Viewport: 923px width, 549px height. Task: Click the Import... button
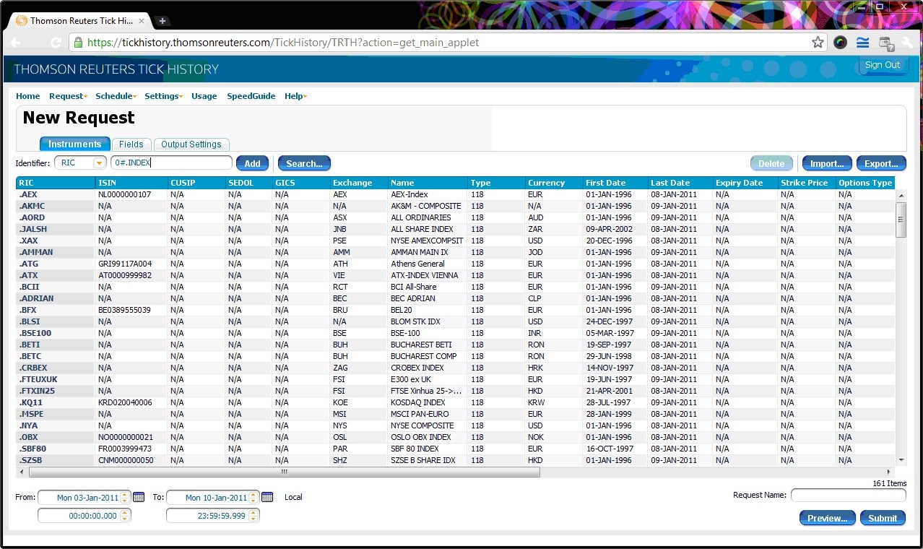pyautogui.click(x=827, y=163)
